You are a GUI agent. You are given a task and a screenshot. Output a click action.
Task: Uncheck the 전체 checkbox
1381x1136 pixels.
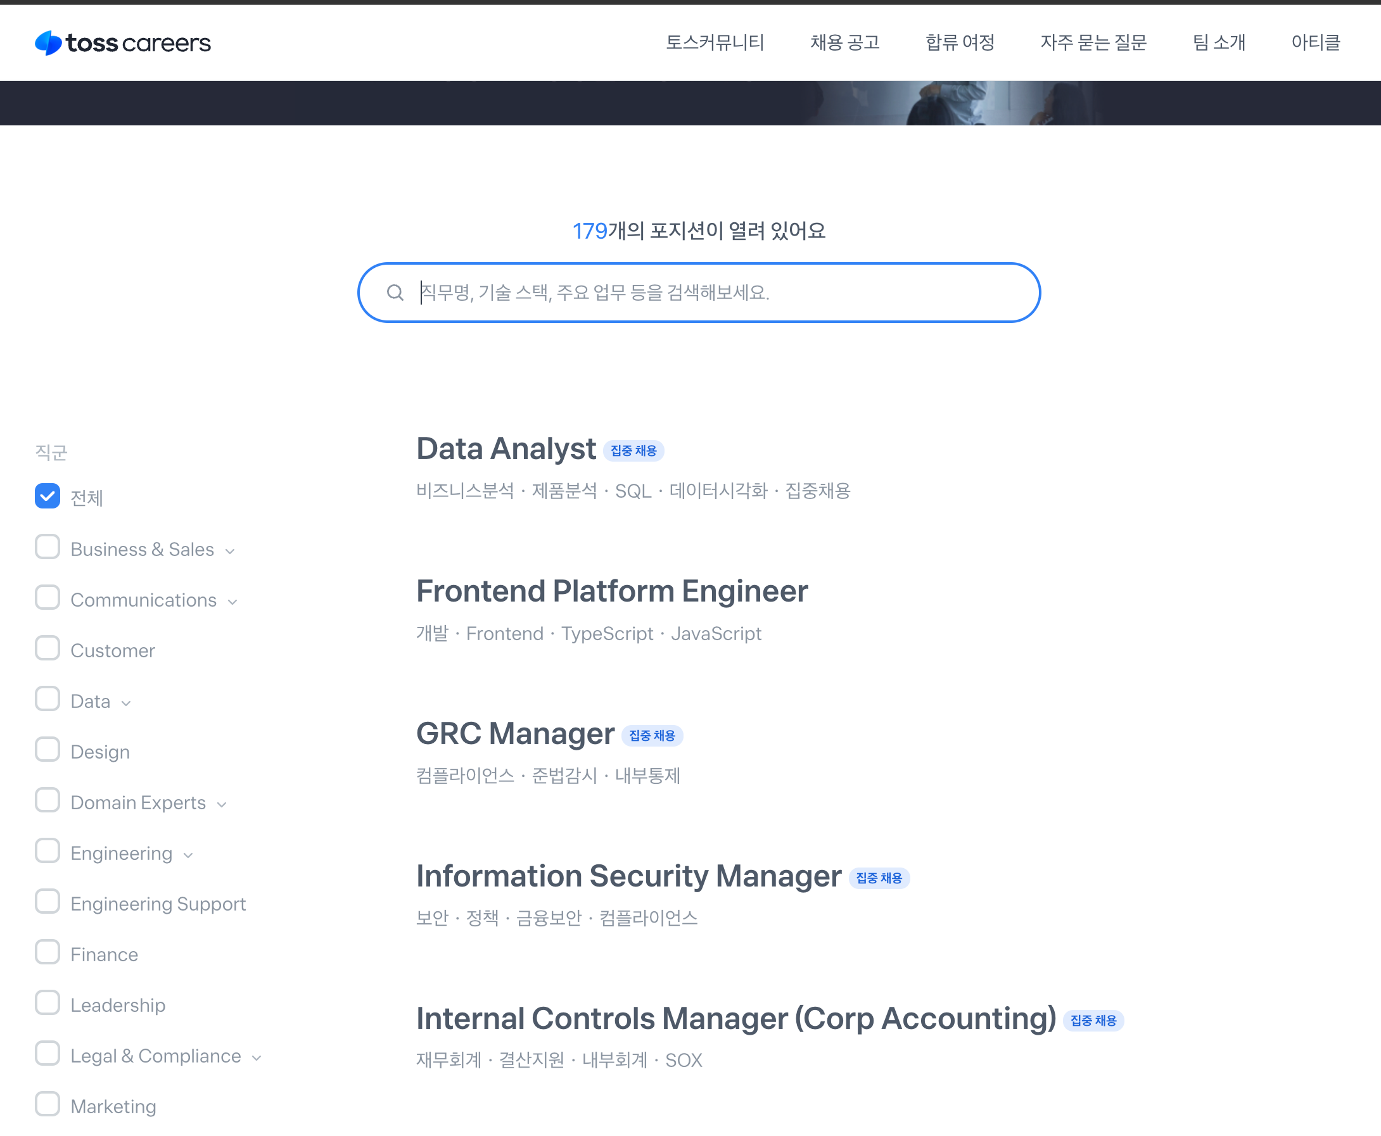pos(47,496)
